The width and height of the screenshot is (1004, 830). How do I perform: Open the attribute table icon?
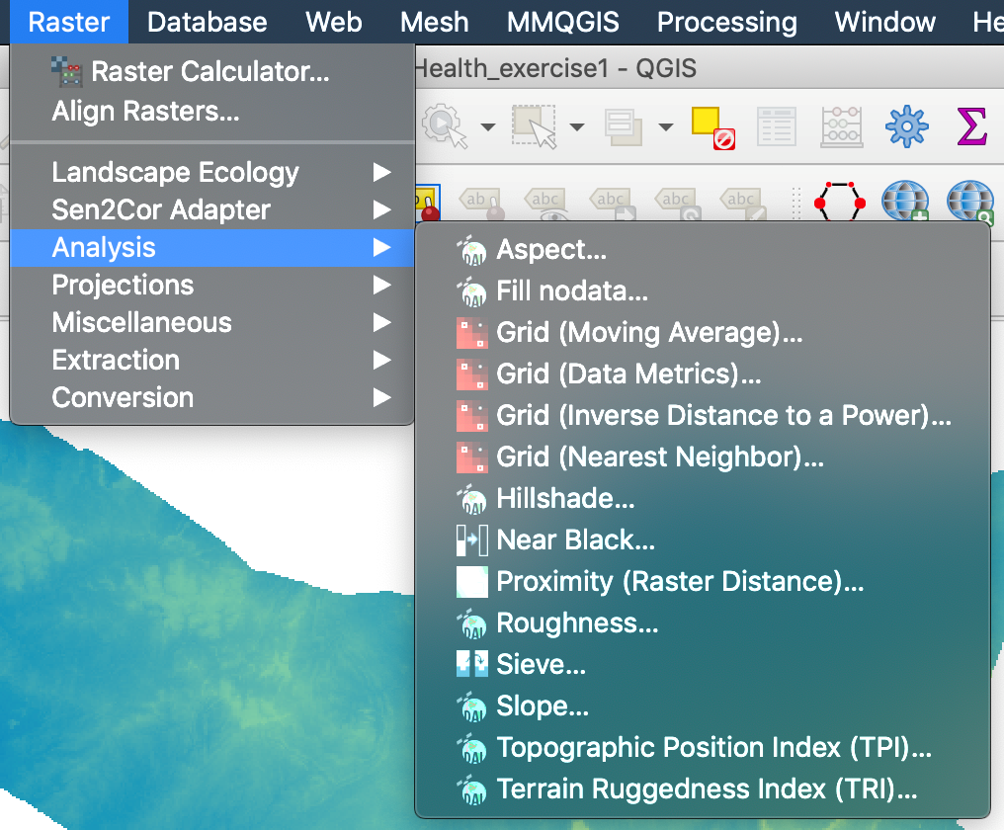(x=777, y=126)
